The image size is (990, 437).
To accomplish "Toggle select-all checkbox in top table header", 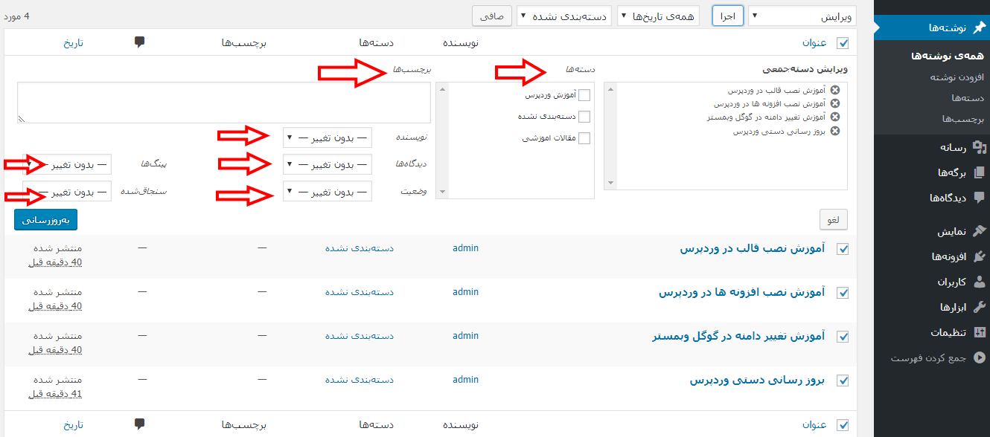I will 843,43.
